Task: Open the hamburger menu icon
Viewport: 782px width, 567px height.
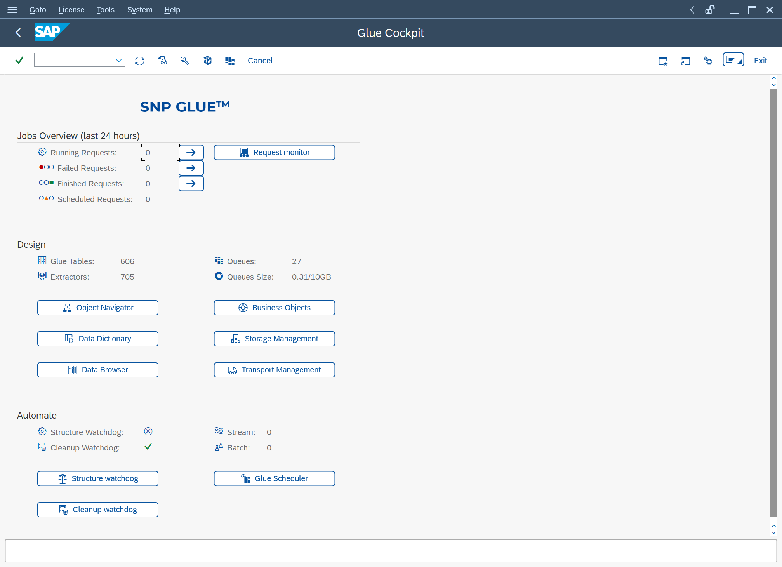Action: (12, 10)
